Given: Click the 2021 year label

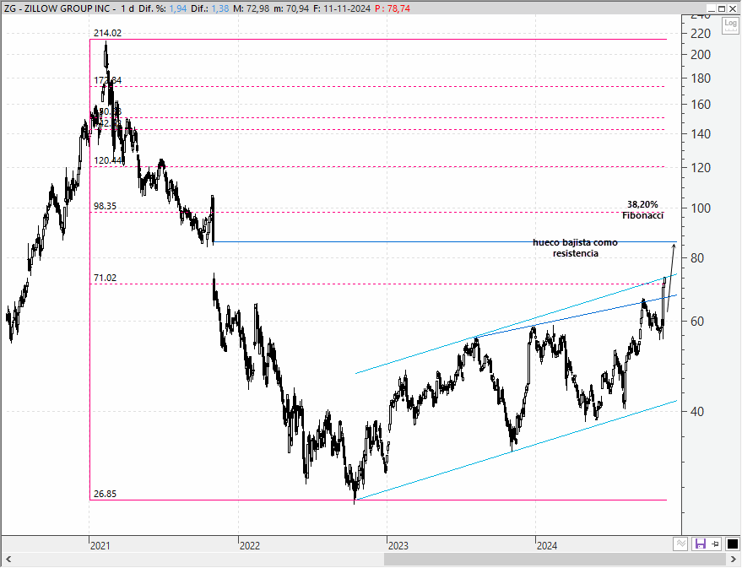Looking at the screenshot, I should tap(100, 546).
